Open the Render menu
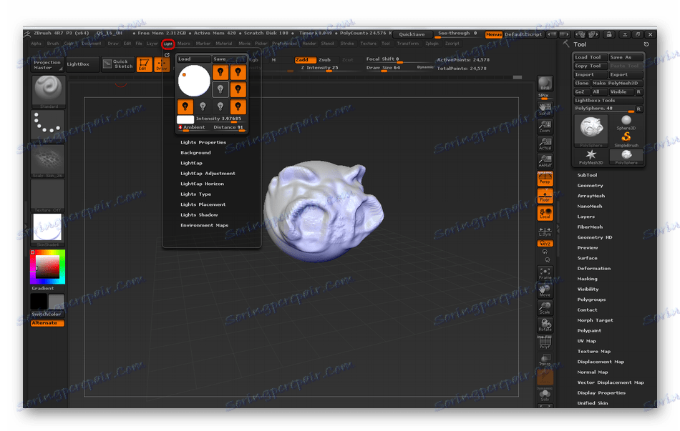680x431 pixels. click(x=309, y=44)
